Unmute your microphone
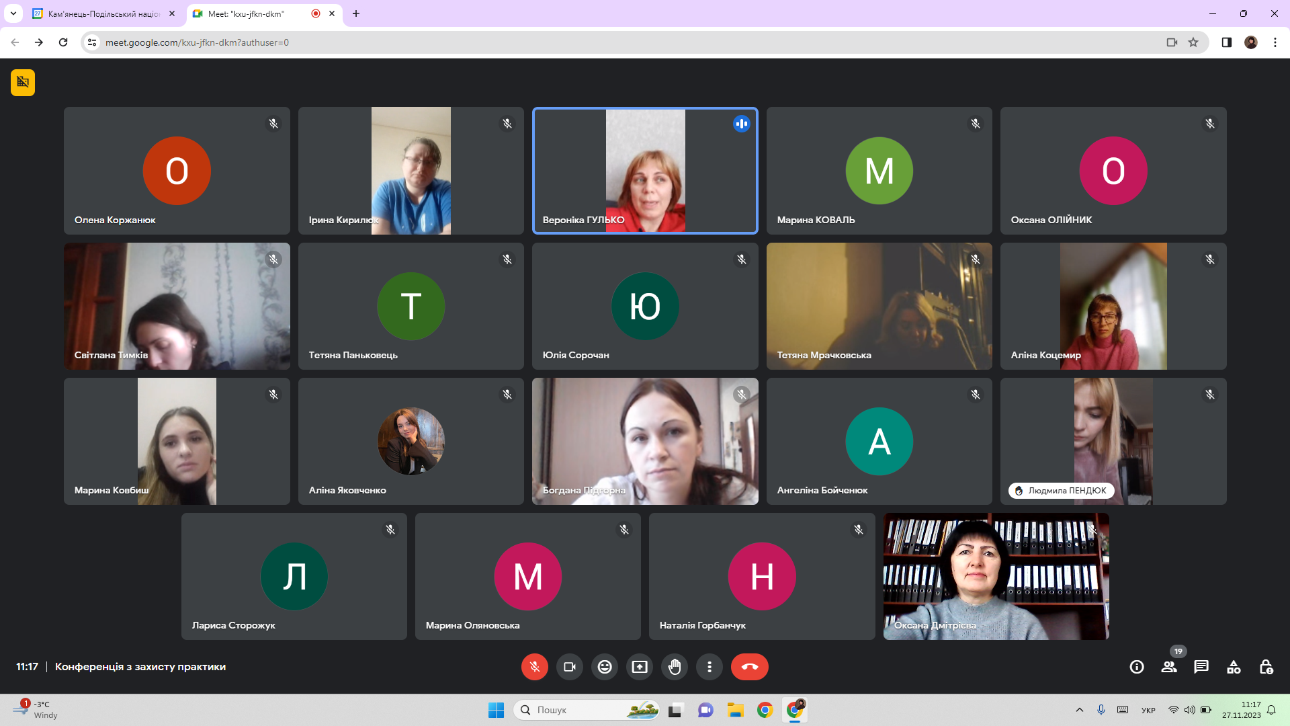The image size is (1290, 726). (x=535, y=667)
